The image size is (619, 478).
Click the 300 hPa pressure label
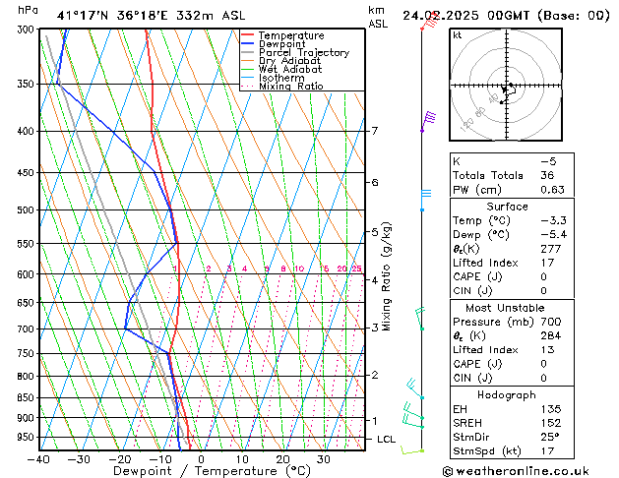pos(26,30)
